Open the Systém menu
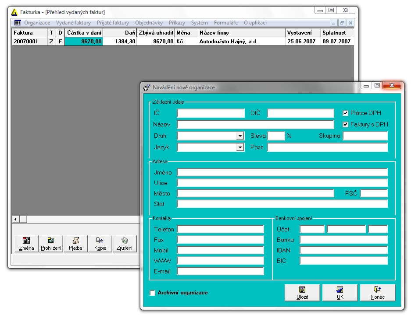Image resolution: width=411 pixels, height=318 pixels. (x=200, y=23)
